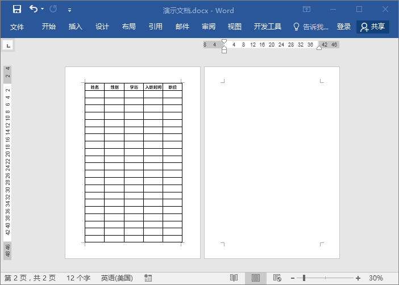The image size is (399, 285).
Task: Click the 告诉我 (Tell me) search box
Action: point(311,27)
